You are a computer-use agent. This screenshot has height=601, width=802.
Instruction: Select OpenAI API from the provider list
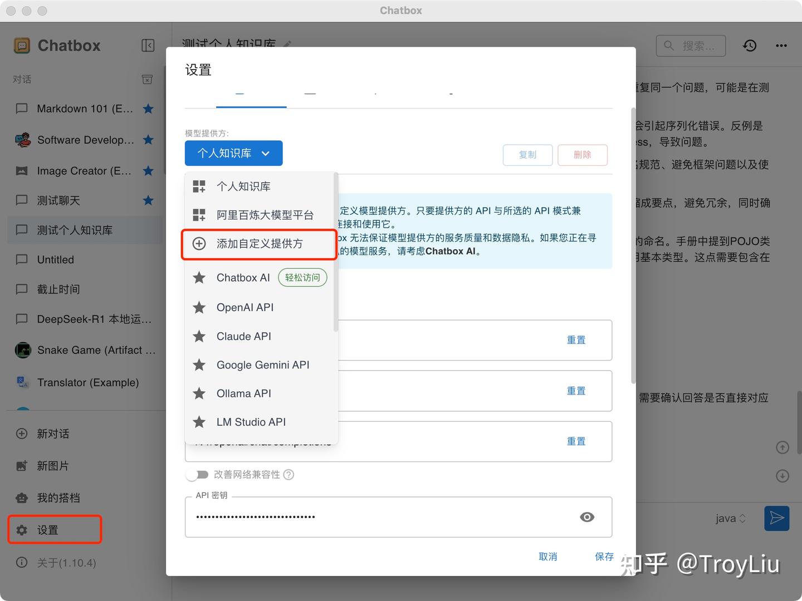(245, 307)
